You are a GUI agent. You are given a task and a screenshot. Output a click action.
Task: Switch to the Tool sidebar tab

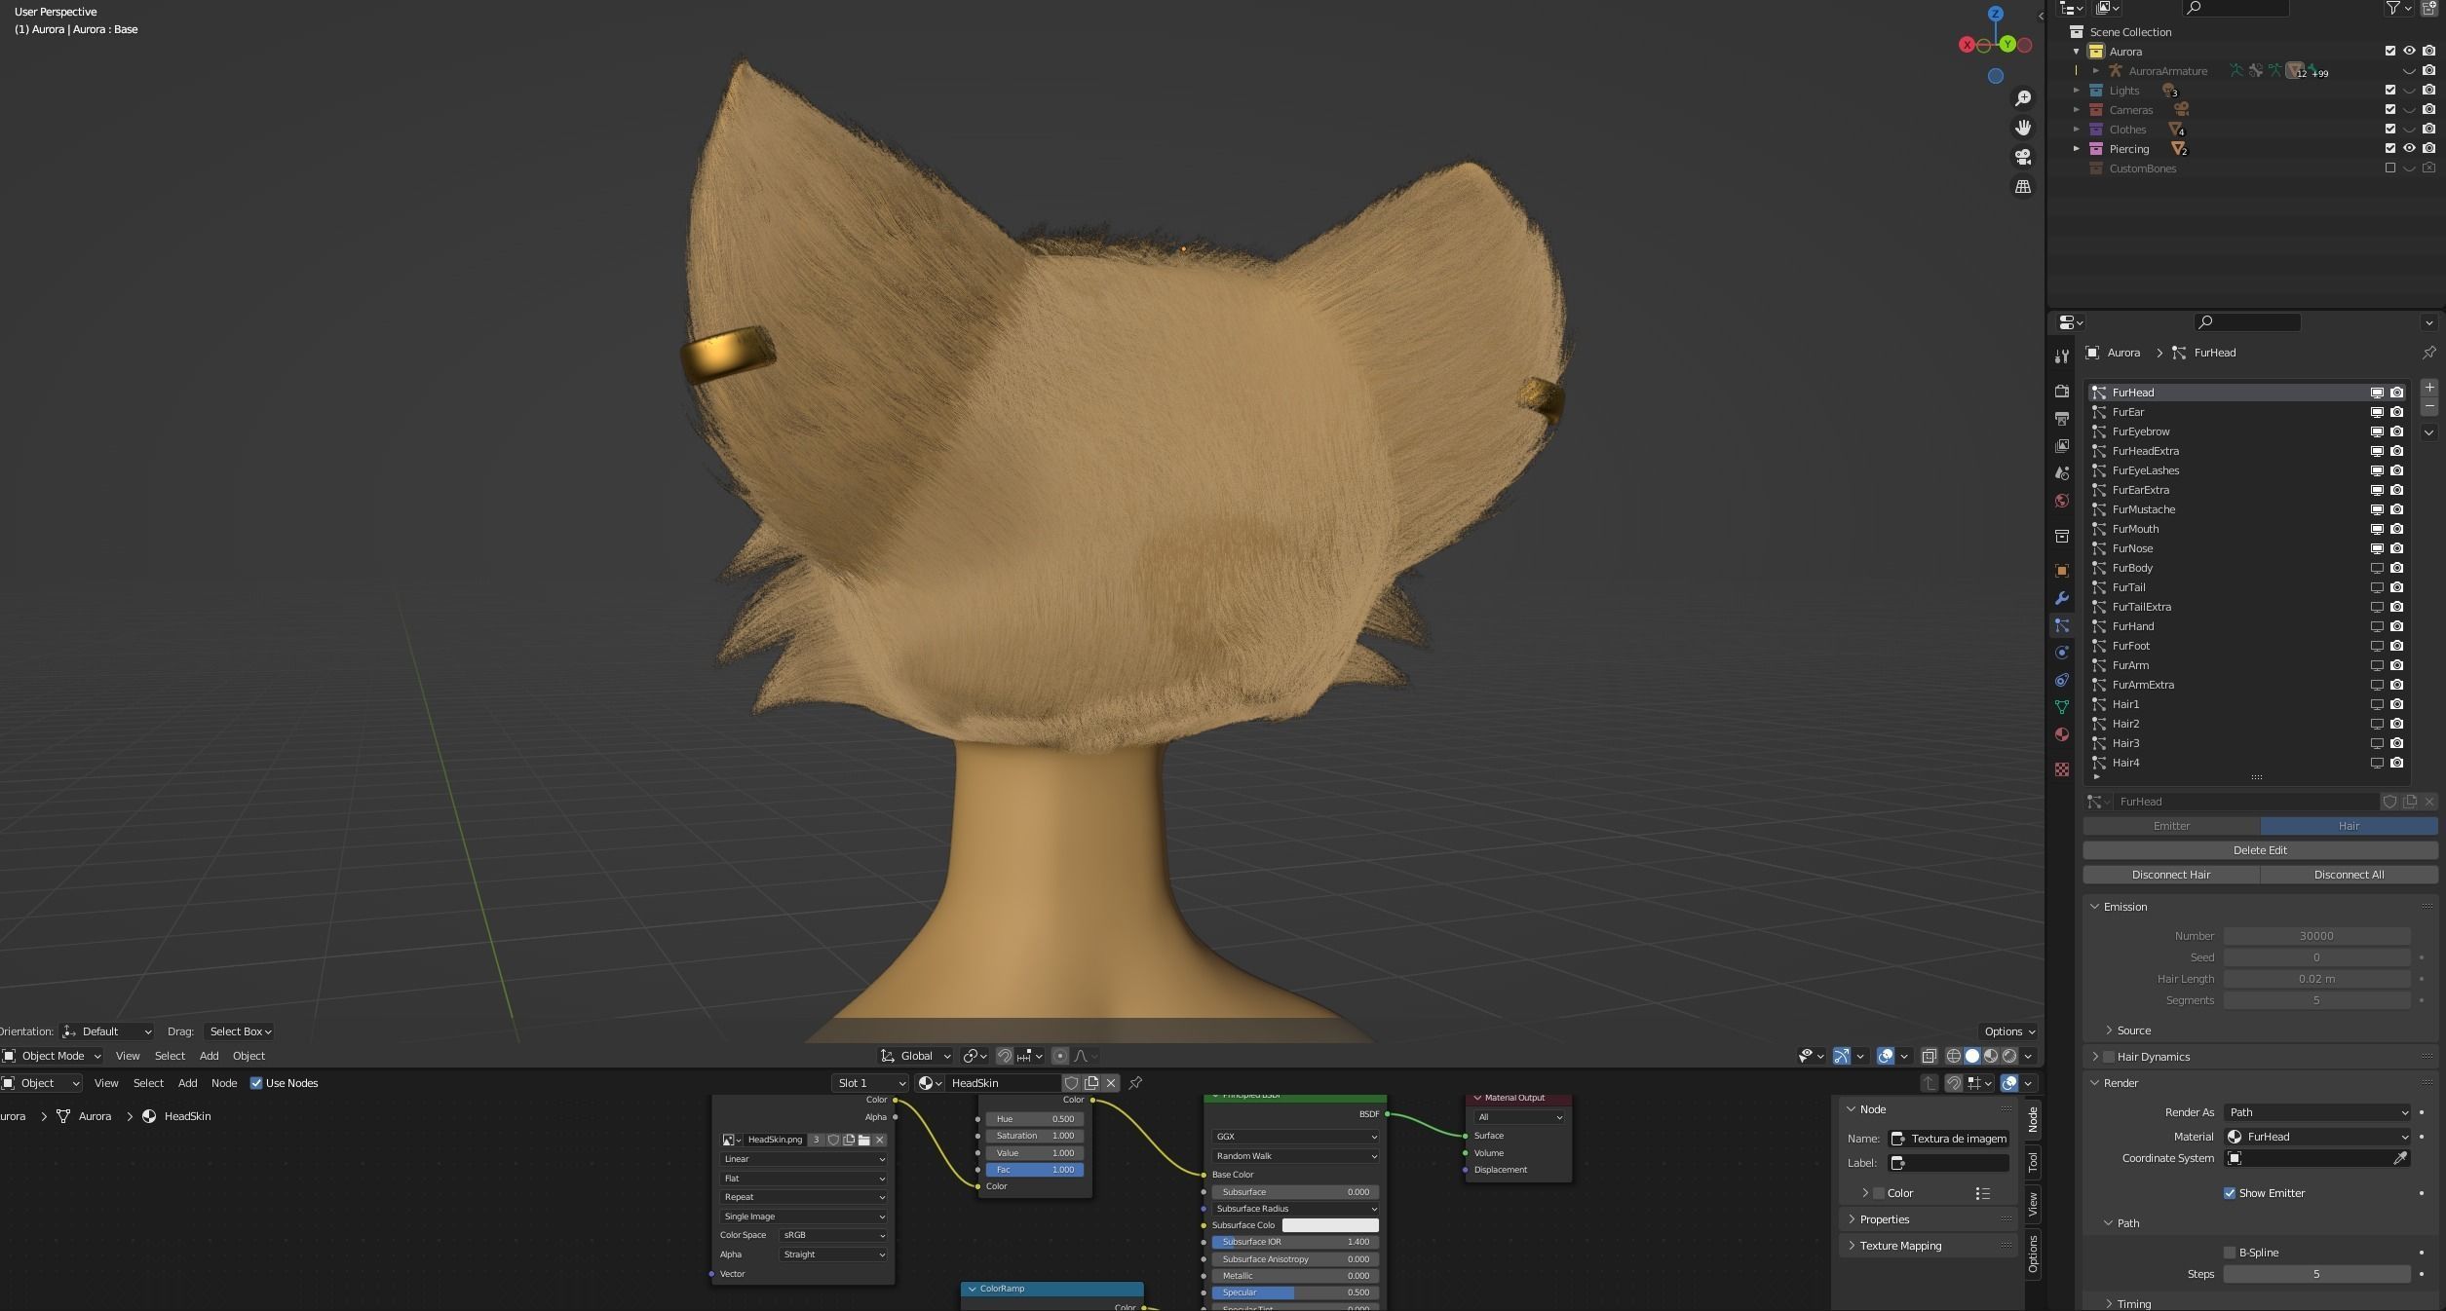(x=2033, y=1161)
